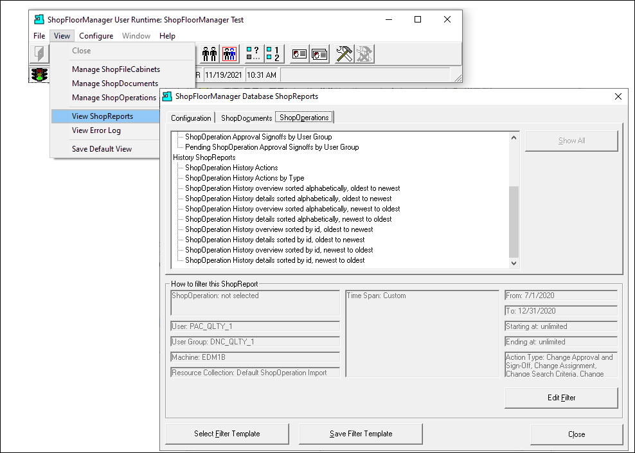Select Pending ShopOperation Approval Signoffs by User Group
This screenshot has width=635, height=453.
point(272,147)
